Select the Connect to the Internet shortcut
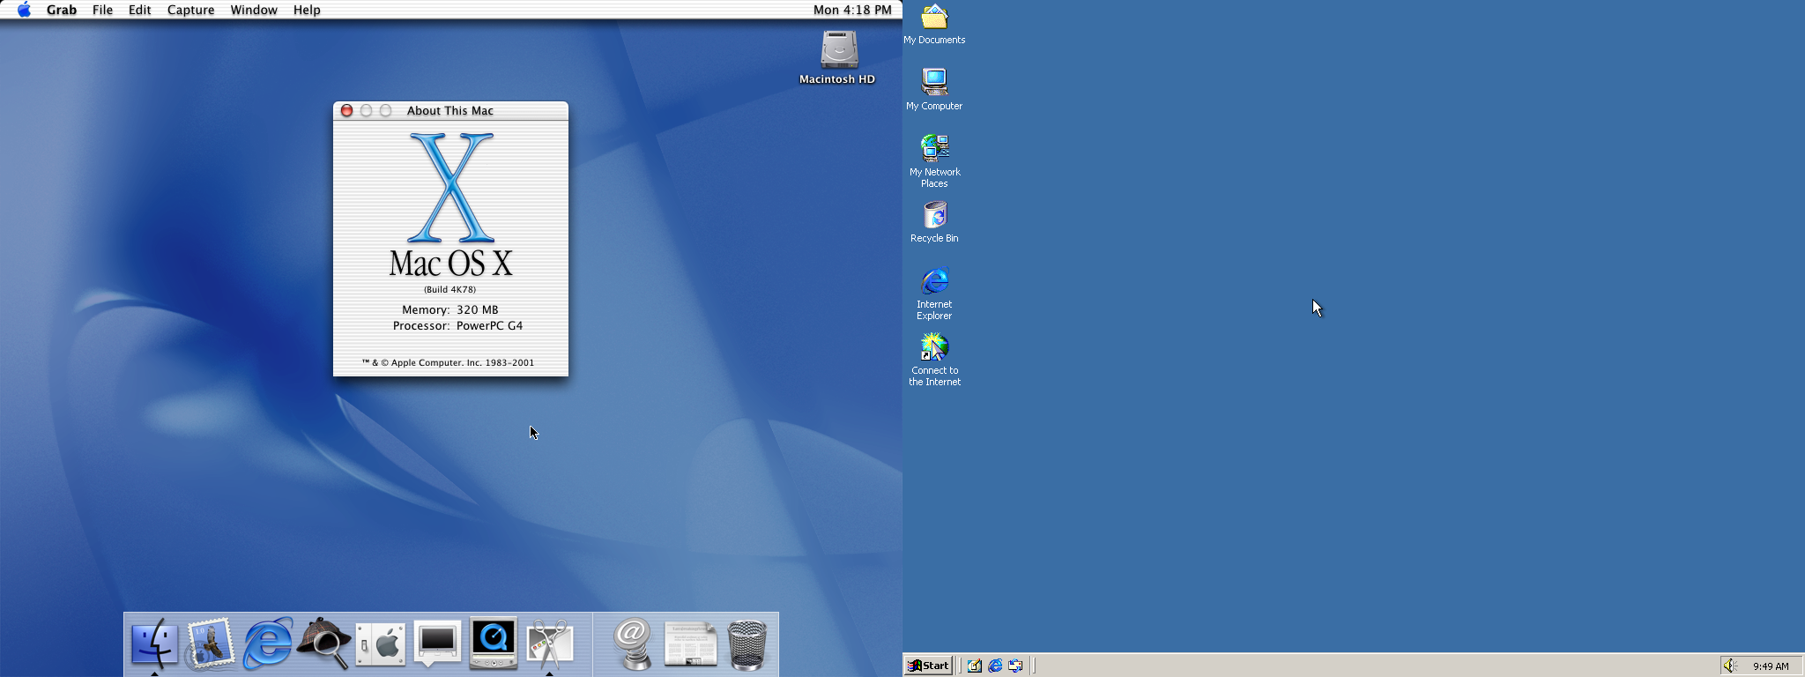The image size is (1805, 677). pos(934,360)
